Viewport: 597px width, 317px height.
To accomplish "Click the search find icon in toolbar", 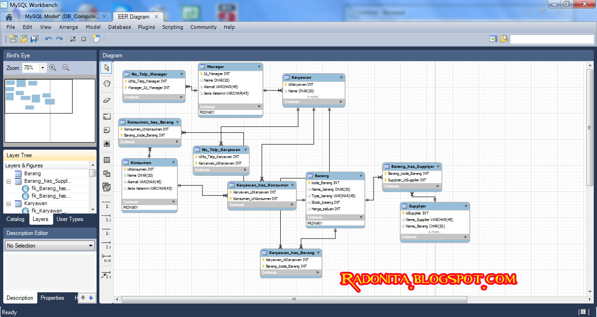I will point(504,39).
